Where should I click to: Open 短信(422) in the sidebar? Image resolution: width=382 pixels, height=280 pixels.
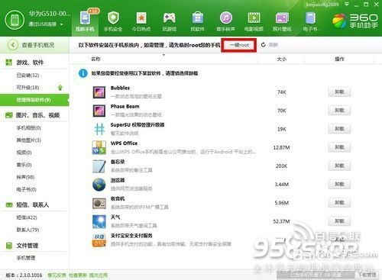click(27, 217)
